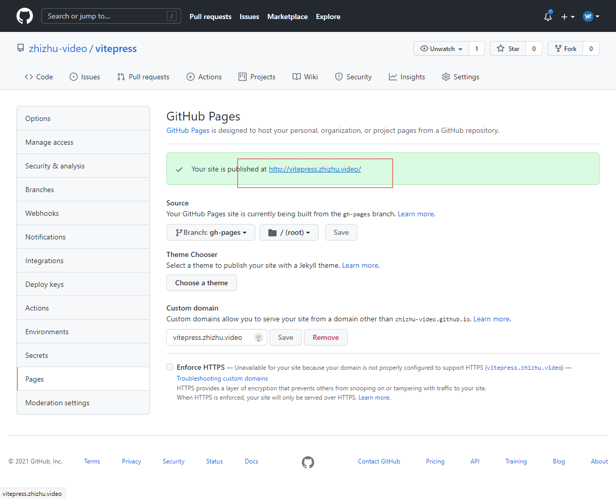The height and width of the screenshot is (499, 616).
Task: Save the custom domain
Action: (286, 337)
